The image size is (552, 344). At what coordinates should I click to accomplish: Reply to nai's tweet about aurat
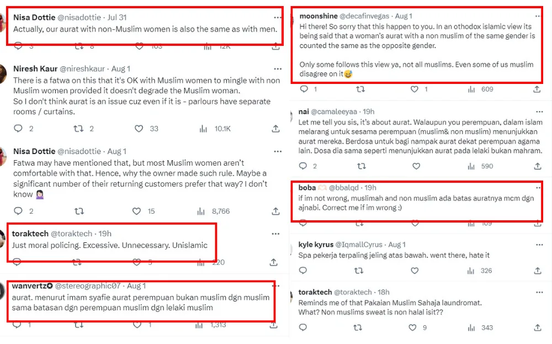pos(303,166)
